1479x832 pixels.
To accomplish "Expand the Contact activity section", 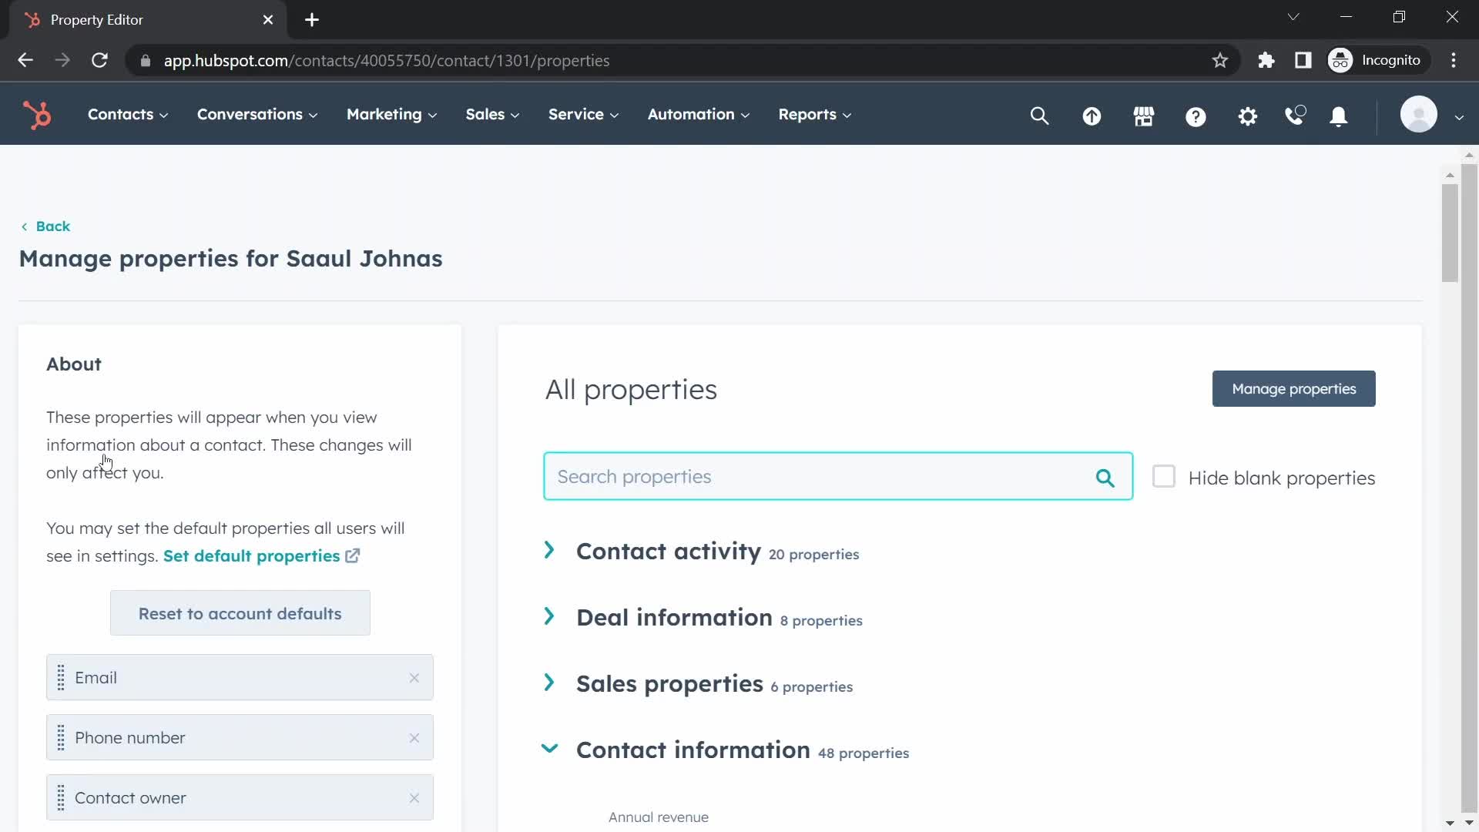I will point(548,549).
